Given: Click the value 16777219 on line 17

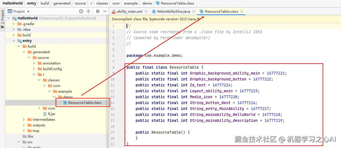Looking at the screenshot, I should coord(273,120).
